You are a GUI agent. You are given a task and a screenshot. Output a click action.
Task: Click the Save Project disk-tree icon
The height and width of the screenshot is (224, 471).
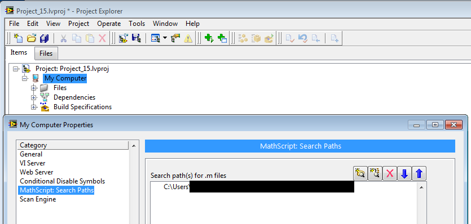(137, 38)
